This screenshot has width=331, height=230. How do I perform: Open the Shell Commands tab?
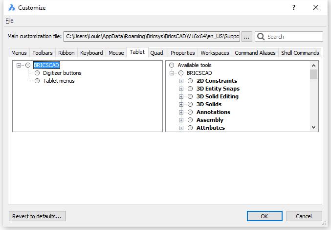300,53
